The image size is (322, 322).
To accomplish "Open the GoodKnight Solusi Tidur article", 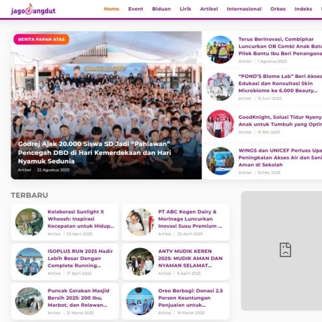I will click(x=280, y=121).
